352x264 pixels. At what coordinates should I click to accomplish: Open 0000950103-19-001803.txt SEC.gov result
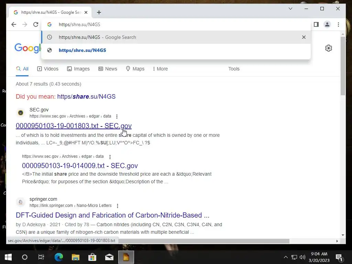(74, 126)
